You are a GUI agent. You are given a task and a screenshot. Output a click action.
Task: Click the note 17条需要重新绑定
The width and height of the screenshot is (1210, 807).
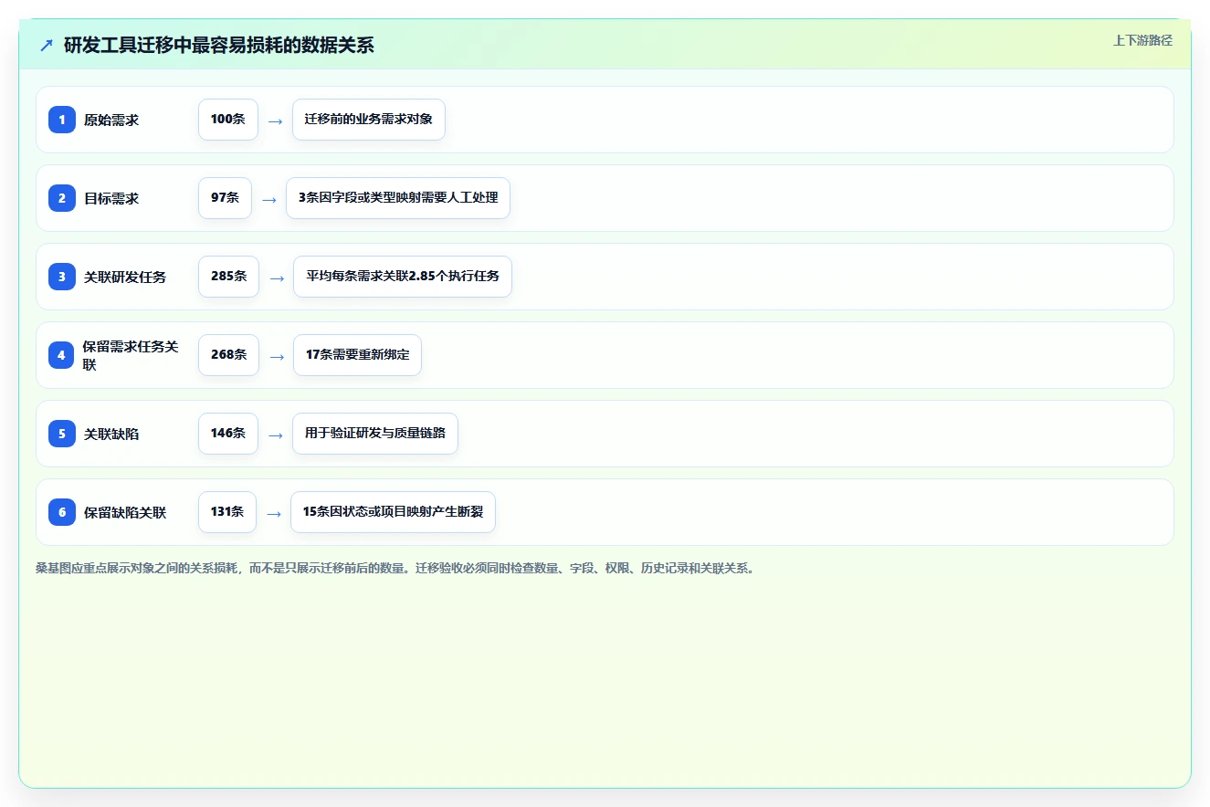coord(357,355)
